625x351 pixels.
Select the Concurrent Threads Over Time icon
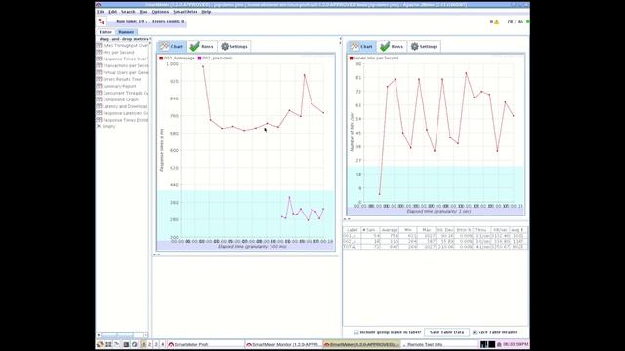pyautogui.click(x=99, y=93)
